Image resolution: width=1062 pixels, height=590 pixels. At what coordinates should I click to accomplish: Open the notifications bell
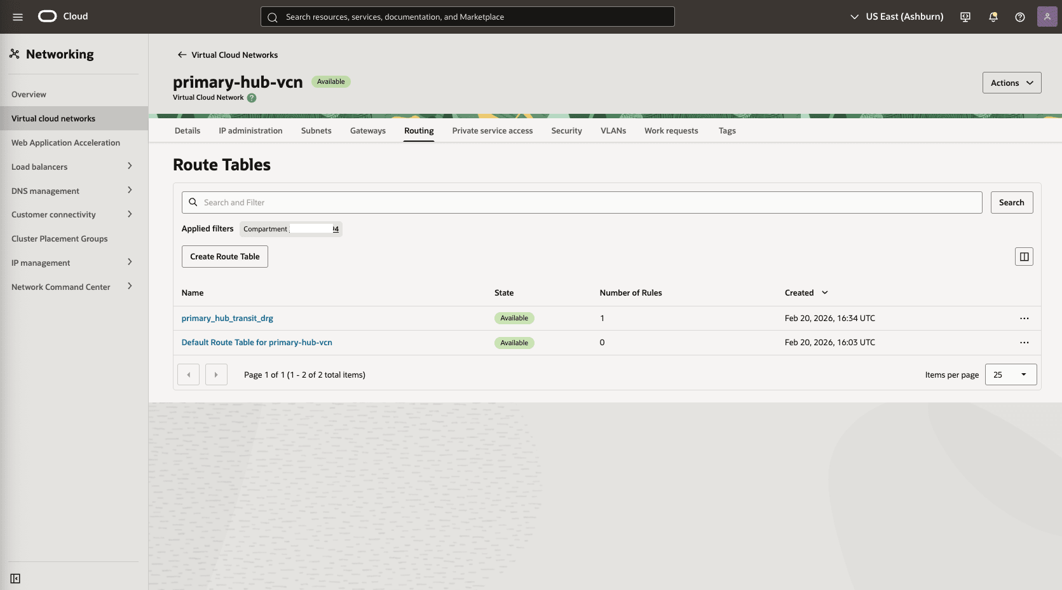tap(993, 17)
